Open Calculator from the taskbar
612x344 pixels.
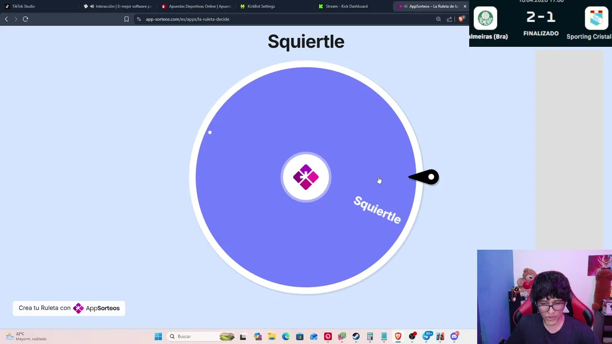tap(370, 337)
